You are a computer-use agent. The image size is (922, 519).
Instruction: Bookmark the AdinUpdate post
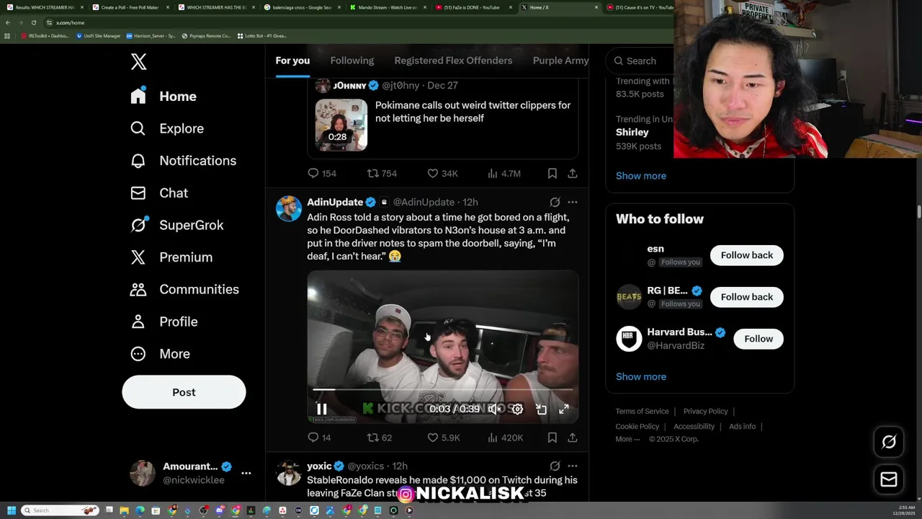pyautogui.click(x=552, y=438)
